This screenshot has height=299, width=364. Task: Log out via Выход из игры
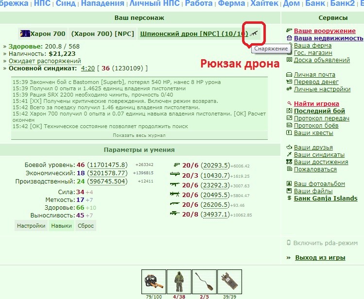point(320,258)
